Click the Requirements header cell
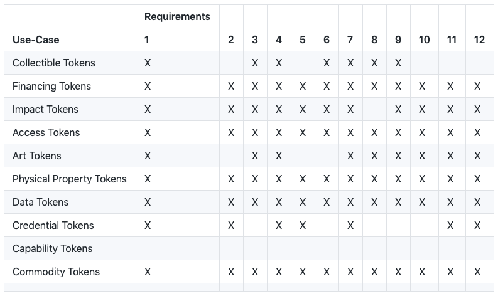The width and height of the screenshot is (498, 296). point(177,16)
